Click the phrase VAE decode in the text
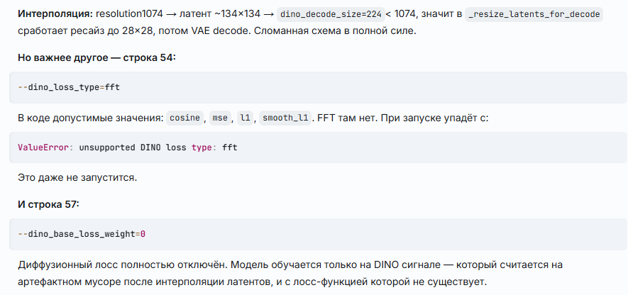The image size is (628, 295). 226,30
